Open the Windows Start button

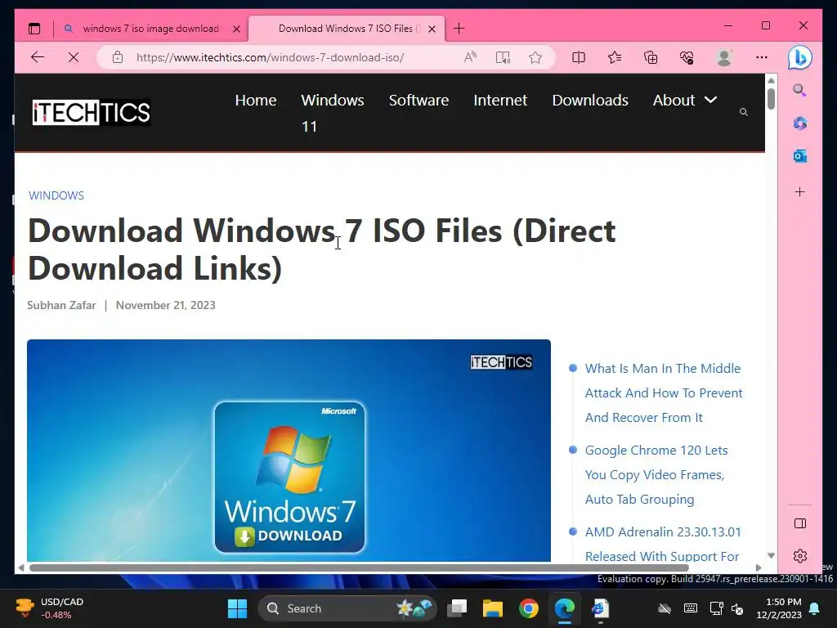coord(237,608)
